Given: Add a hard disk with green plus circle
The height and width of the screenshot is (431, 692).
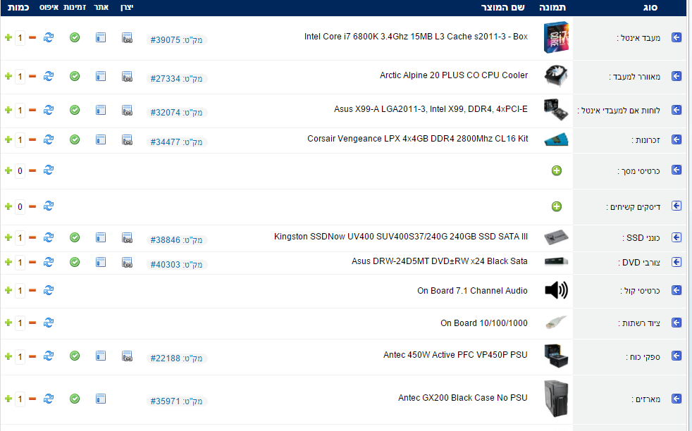Looking at the screenshot, I should [557, 206].
